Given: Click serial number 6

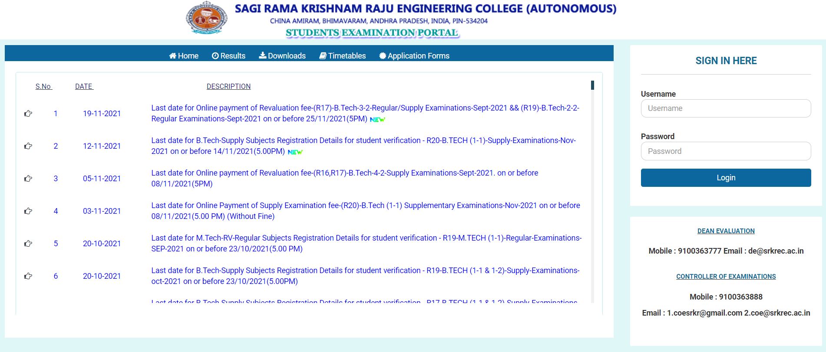Looking at the screenshot, I should pos(56,276).
